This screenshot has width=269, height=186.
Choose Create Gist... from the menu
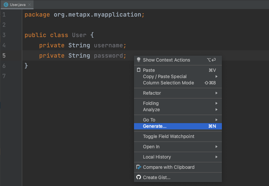[x=178, y=177]
